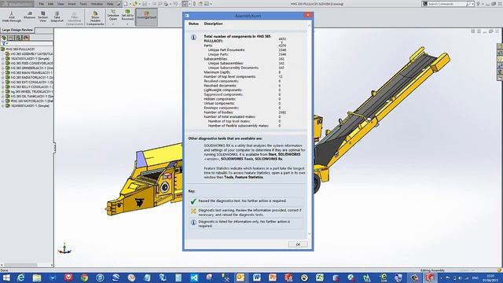Open the File menu
Screen dimensions: 503x283
[42, 4]
